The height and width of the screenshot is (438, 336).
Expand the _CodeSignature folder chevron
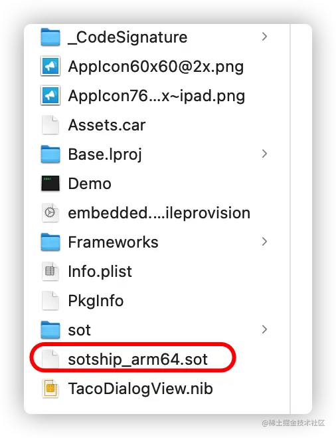coord(264,37)
